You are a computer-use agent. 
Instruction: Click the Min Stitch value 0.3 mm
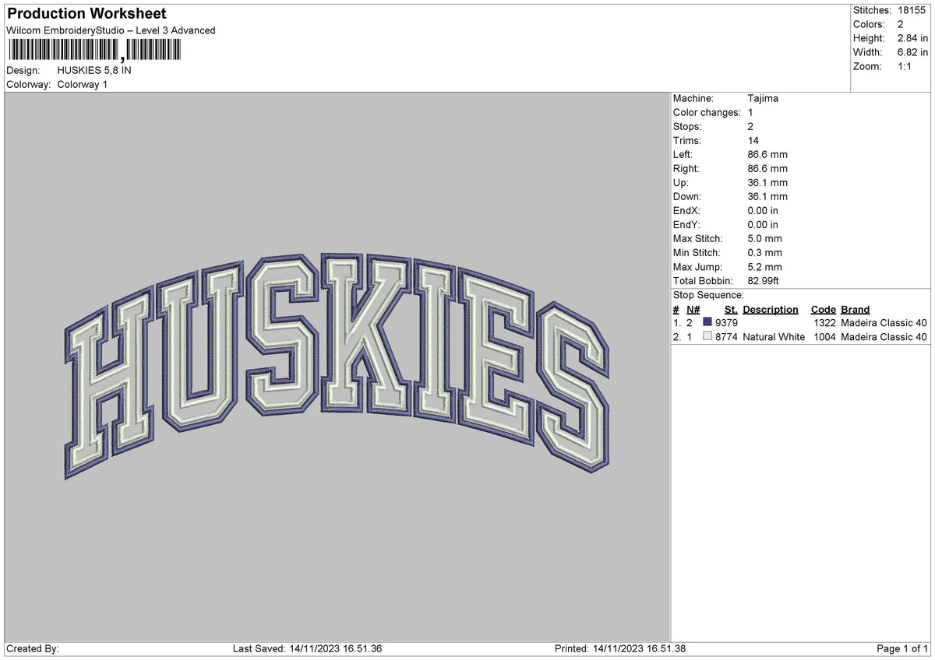click(765, 252)
